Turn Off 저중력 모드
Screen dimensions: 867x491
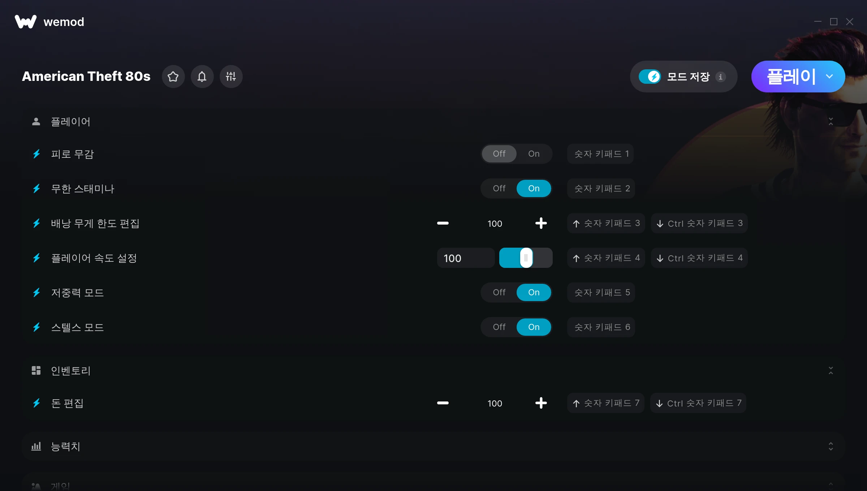pos(499,292)
